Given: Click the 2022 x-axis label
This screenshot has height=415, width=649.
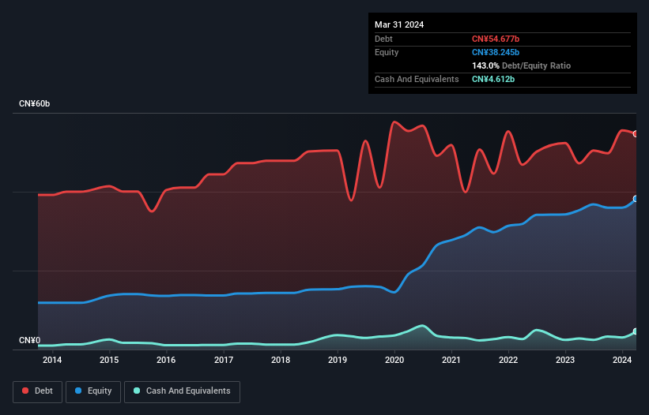Looking at the screenshot, I should [508, 360].
